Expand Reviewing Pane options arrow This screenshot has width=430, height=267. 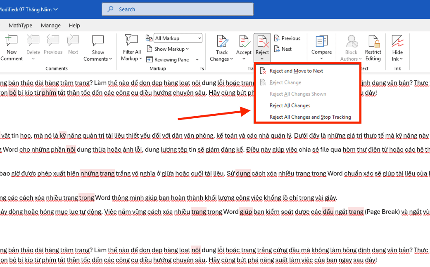tap(197, 60)
